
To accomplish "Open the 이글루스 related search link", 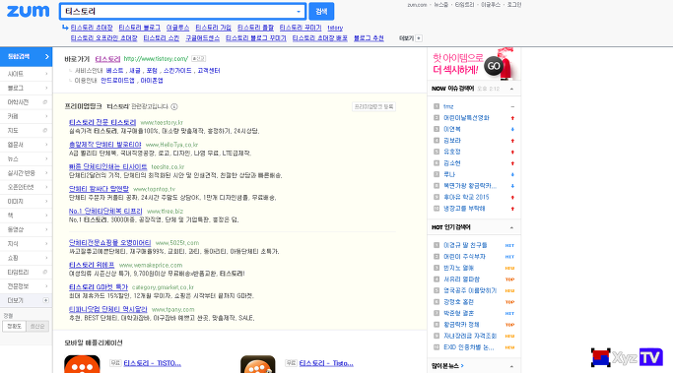I will click(177, 28).
